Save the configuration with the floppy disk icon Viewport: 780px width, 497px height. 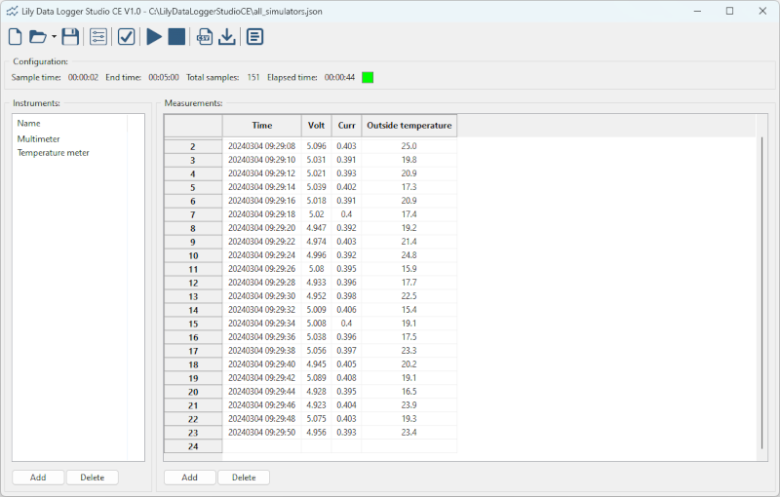(70, 37)
